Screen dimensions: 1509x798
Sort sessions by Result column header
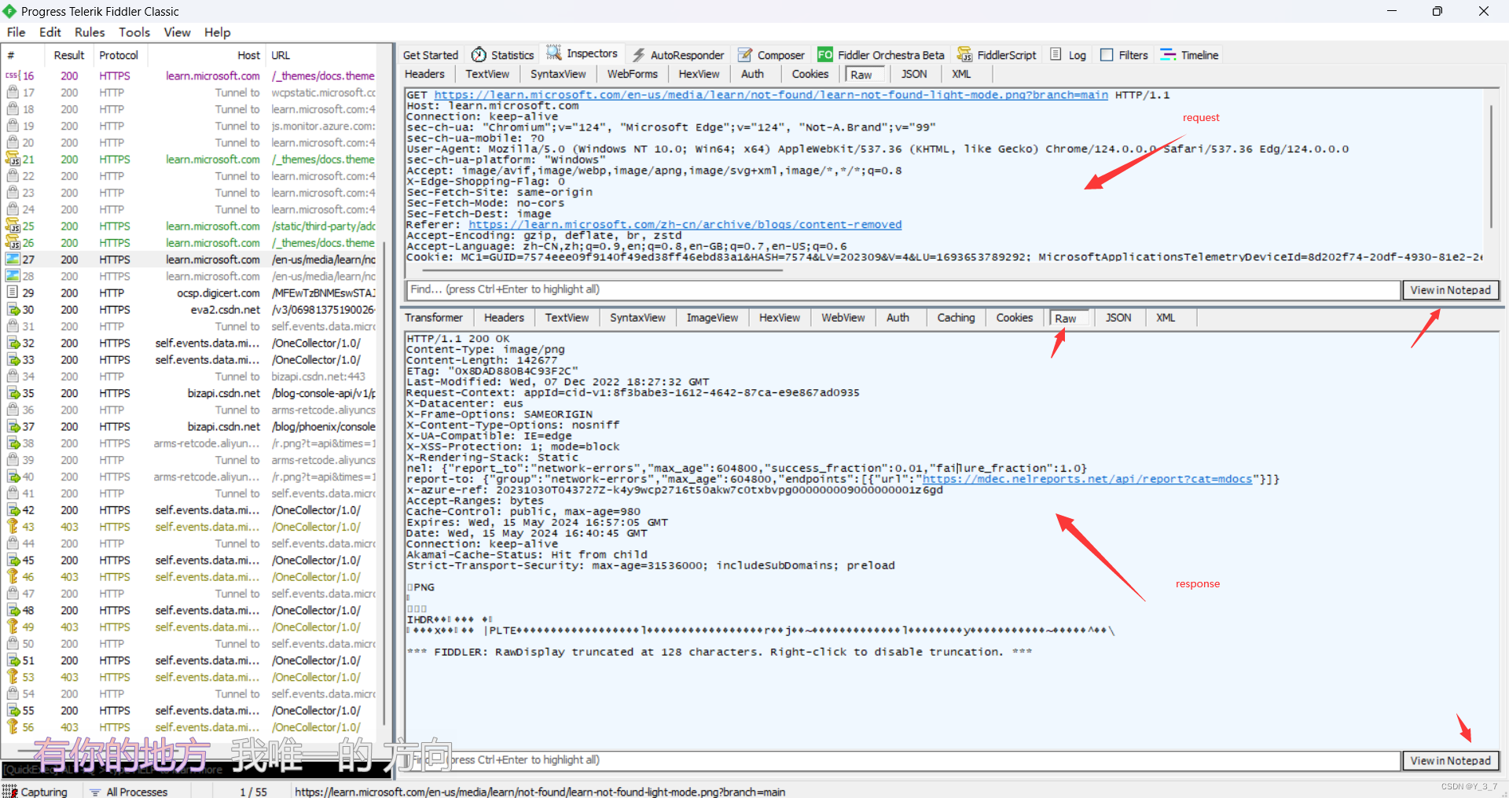tap(69, 55)
